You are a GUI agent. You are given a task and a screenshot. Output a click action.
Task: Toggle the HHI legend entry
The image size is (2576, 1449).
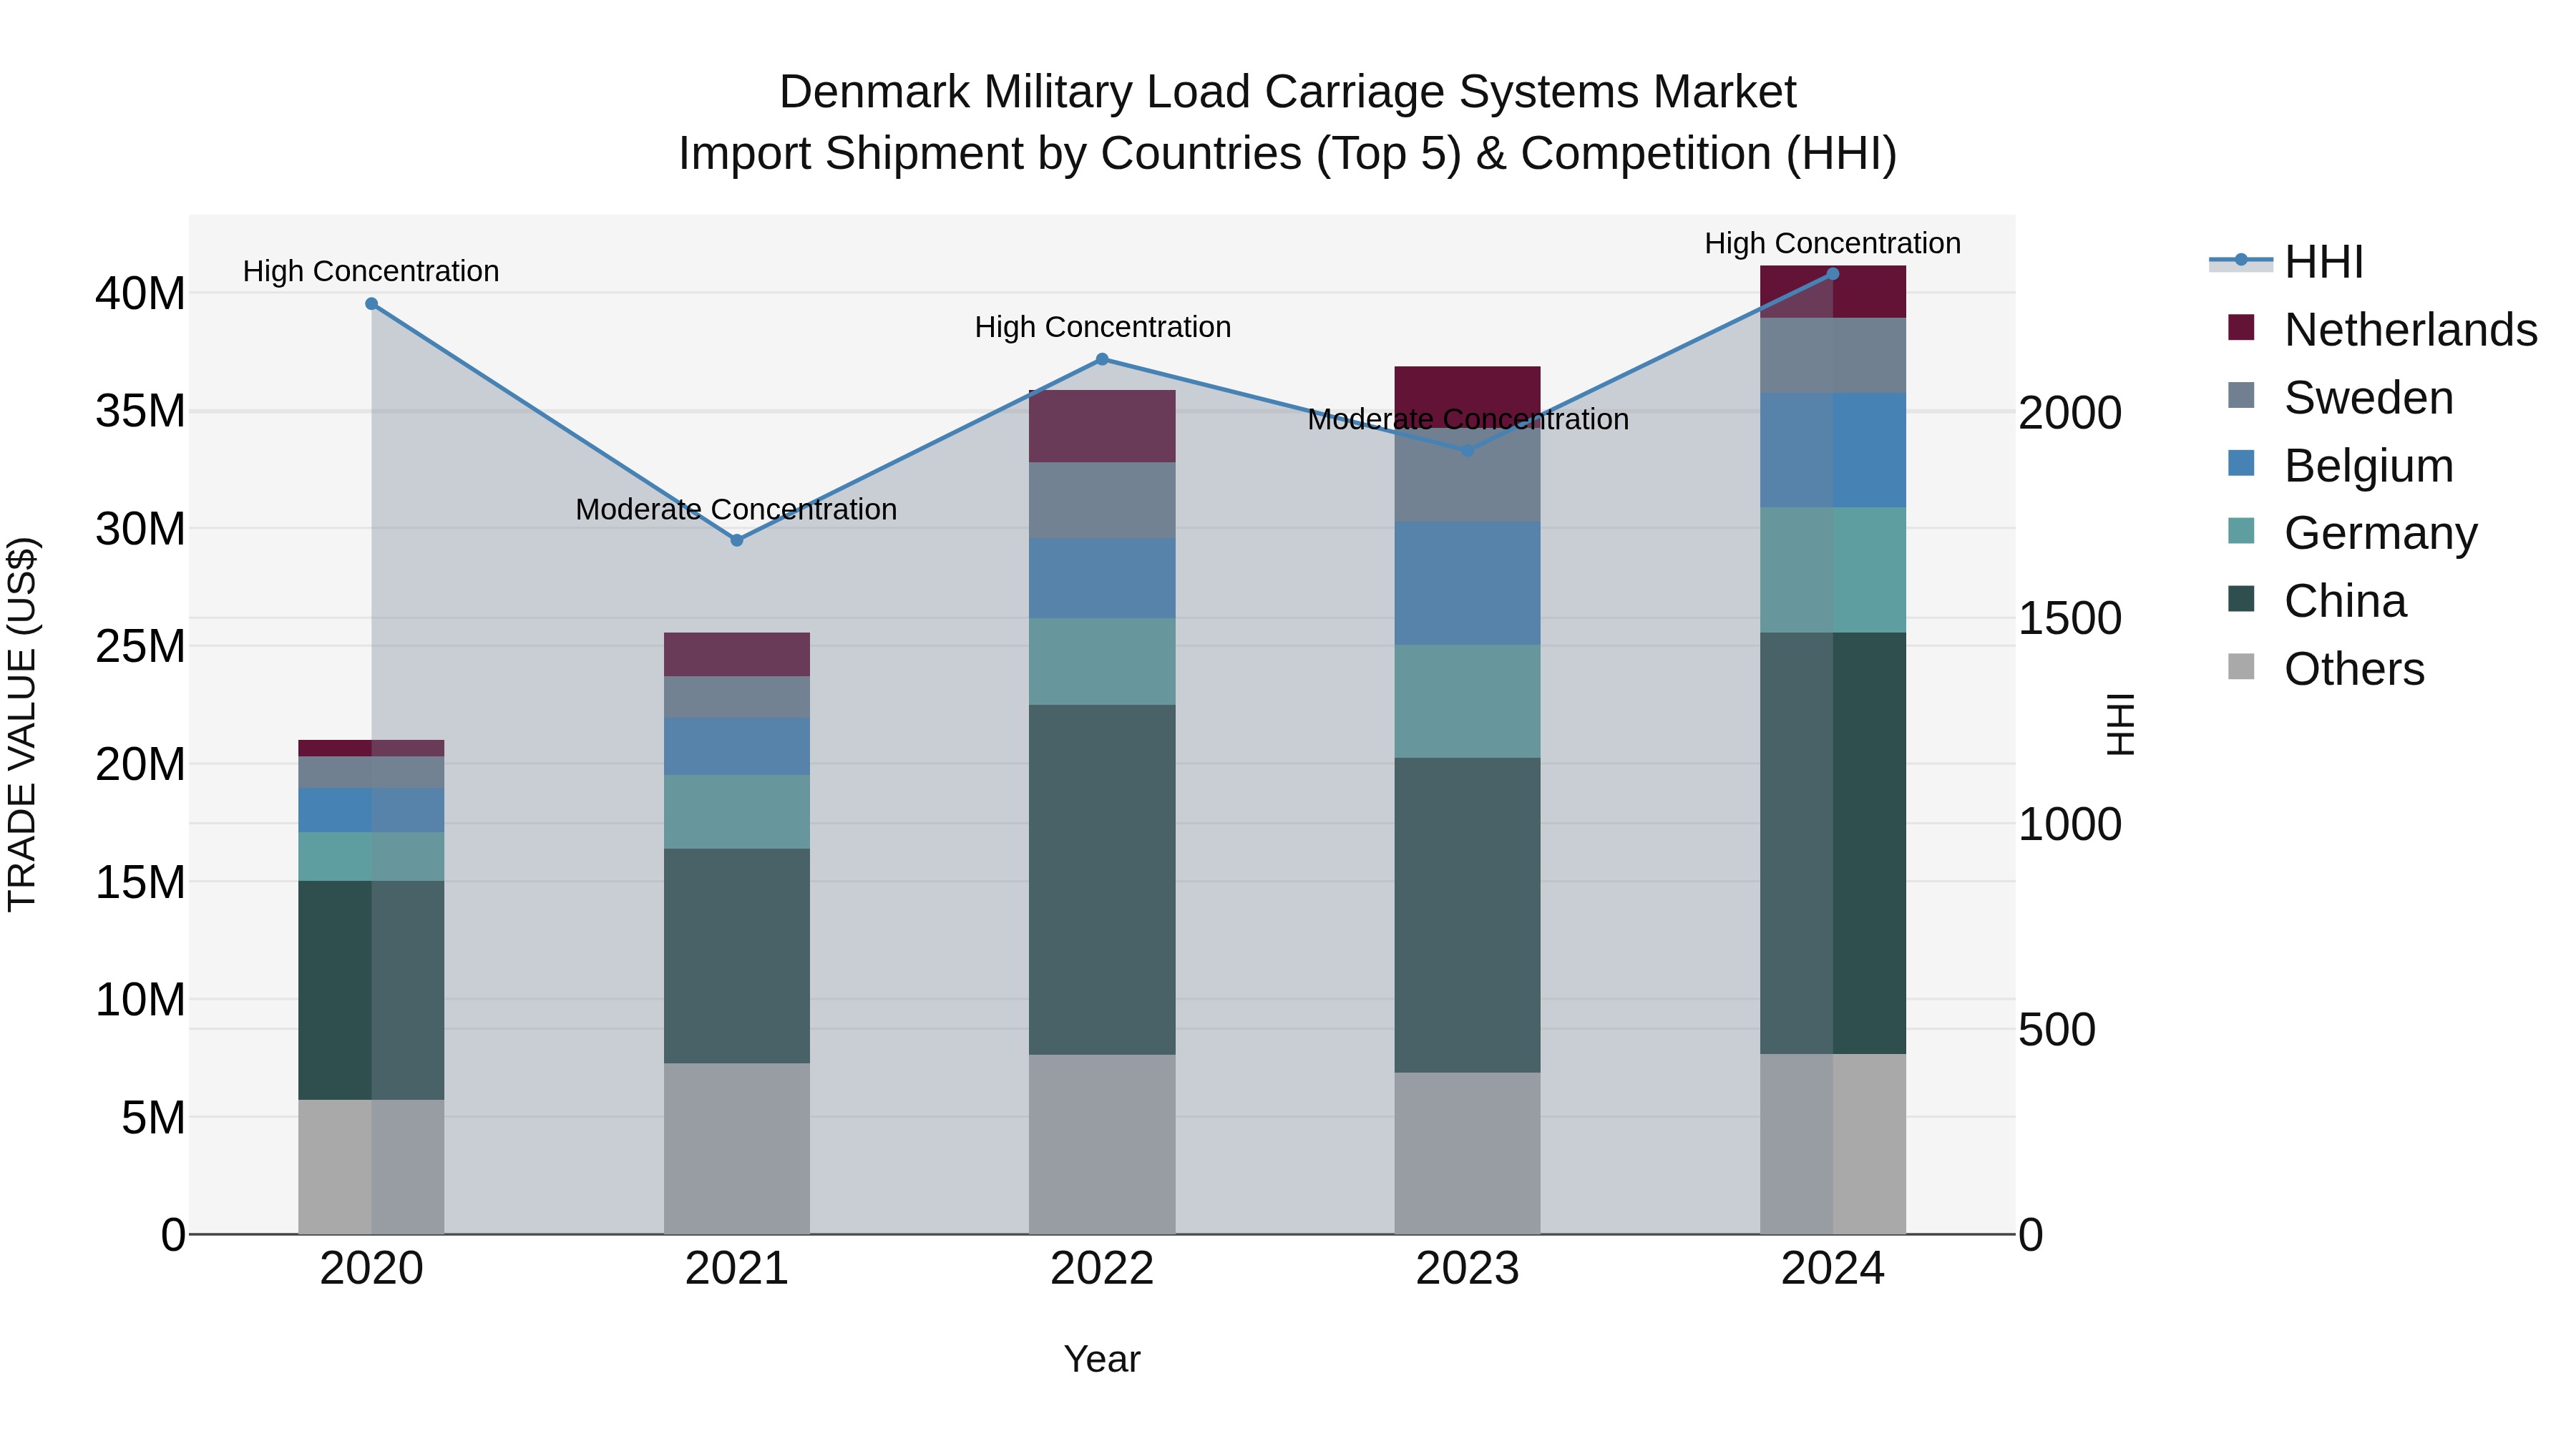[2288, 262]
